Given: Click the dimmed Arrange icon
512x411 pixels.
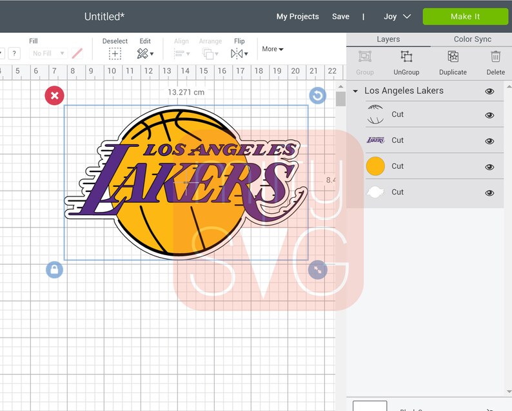Looking at the screenshot, I should tap(208, 53).
